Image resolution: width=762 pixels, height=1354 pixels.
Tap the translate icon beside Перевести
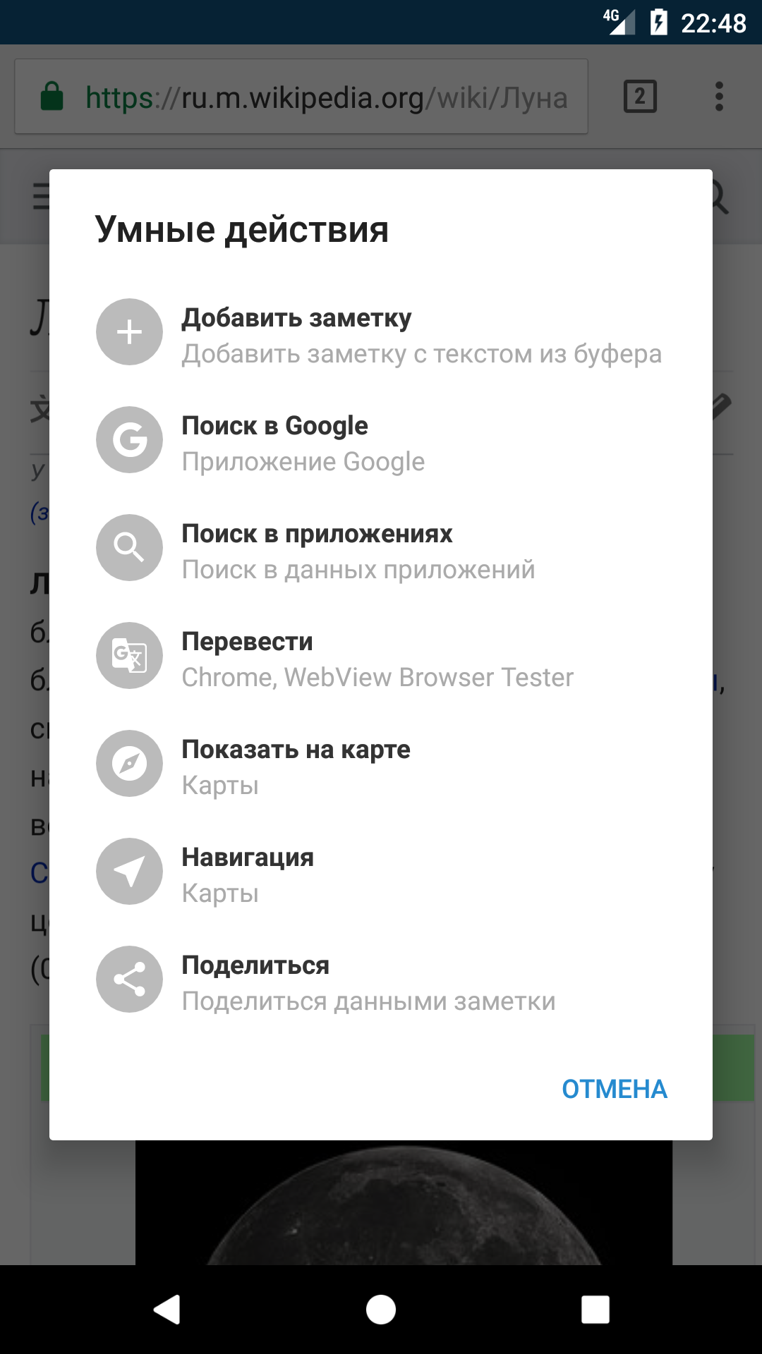[129, 656]
